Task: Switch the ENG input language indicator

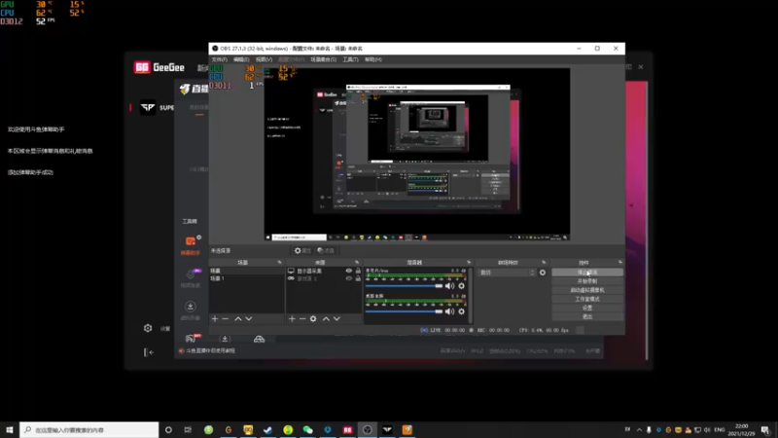Action: coord(719,430)
